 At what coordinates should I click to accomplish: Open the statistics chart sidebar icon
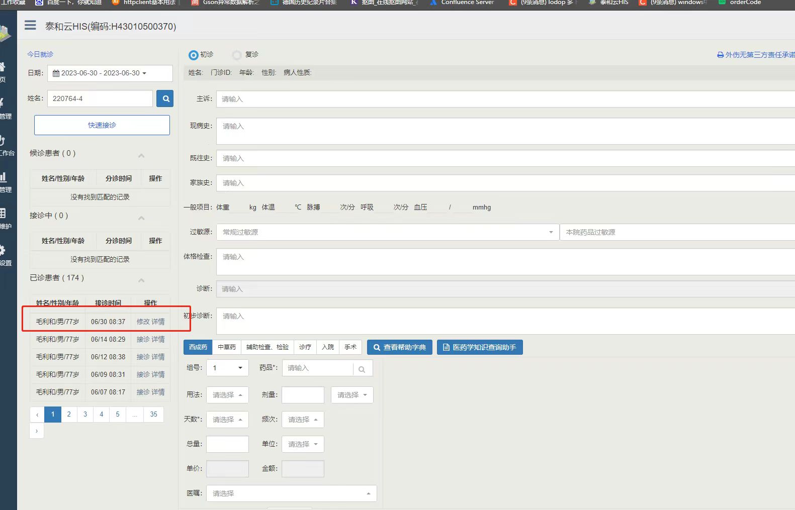[x=3, y=176]
